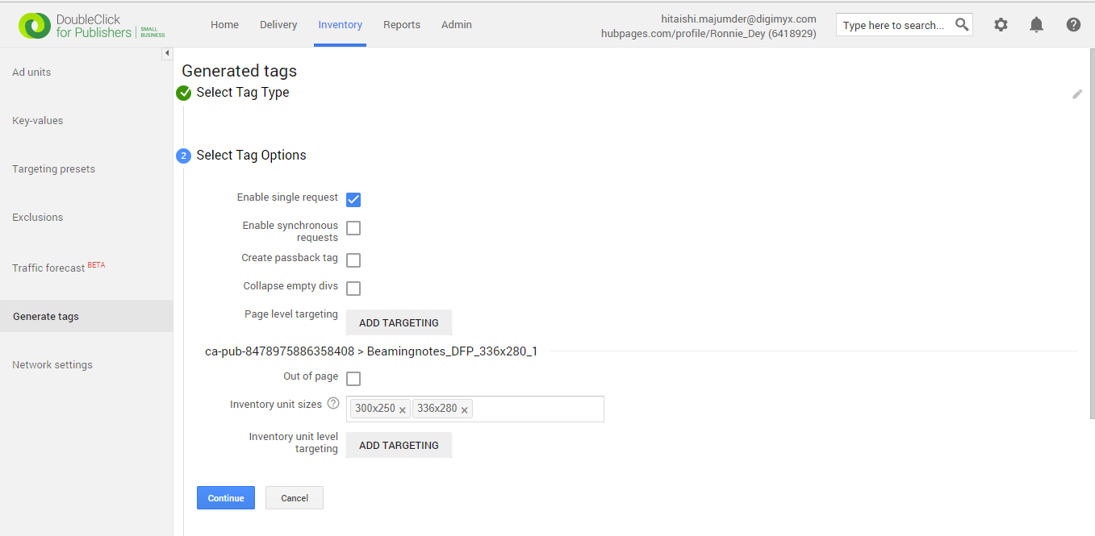Switch to the Reports tab
The height and width of the screenshot is (536, 1095).
401,24
